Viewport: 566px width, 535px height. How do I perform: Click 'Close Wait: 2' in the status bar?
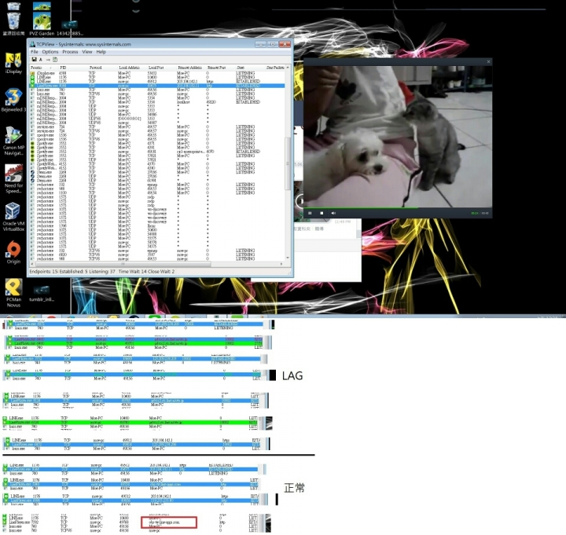tap(160, 272)
